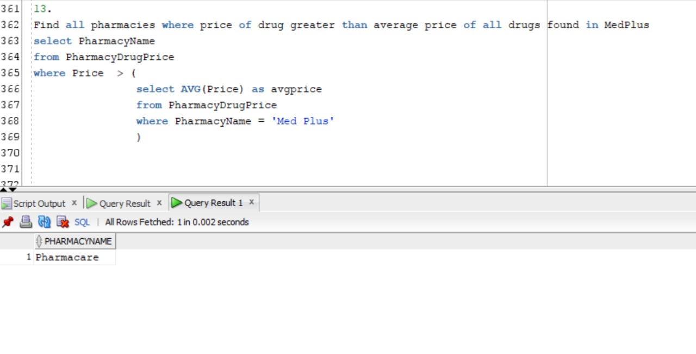Place cursor on the select PharmacyName line
The image size is (696, 354).
(x=94, y=41)
